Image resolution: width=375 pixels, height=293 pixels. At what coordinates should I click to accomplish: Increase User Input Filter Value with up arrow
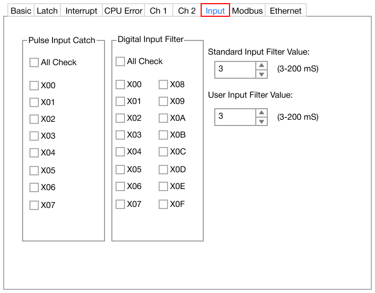point(261,112)
